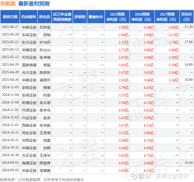Select the date cell 2025-08-27

coord(10,27)
